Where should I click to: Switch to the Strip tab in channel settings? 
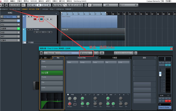[58, 58]
